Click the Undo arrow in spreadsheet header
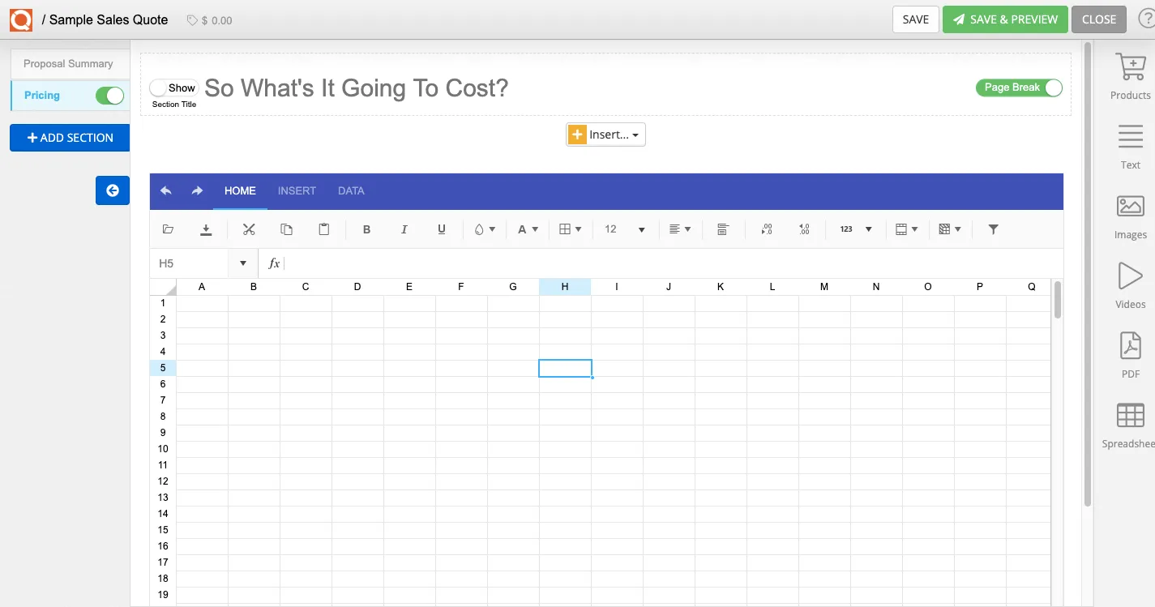The image size is (1155, 607). pos(165,190)
